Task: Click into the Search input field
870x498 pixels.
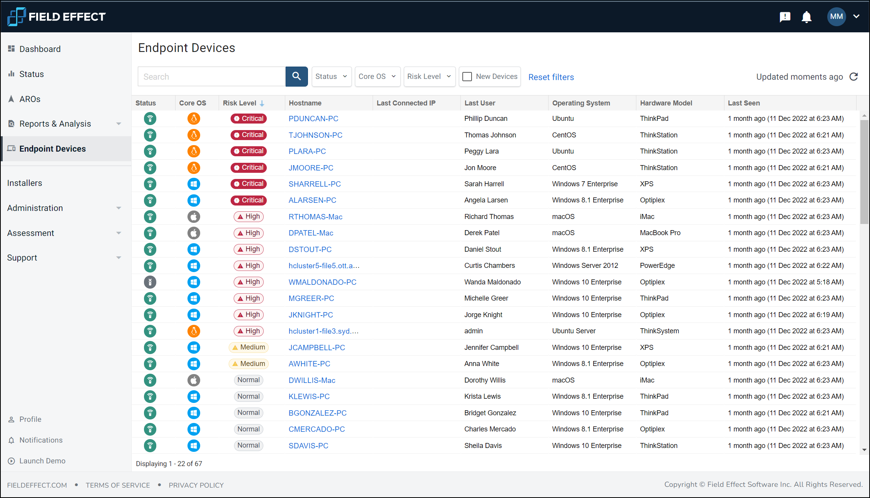Action: tap(211, 77)
